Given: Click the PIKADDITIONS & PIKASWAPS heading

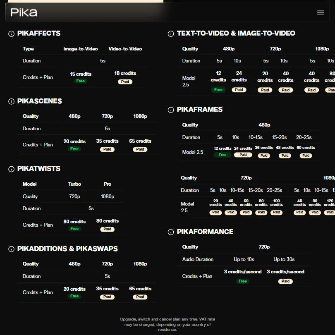Looking at the screenshot, I should click(x=67, y=249).
